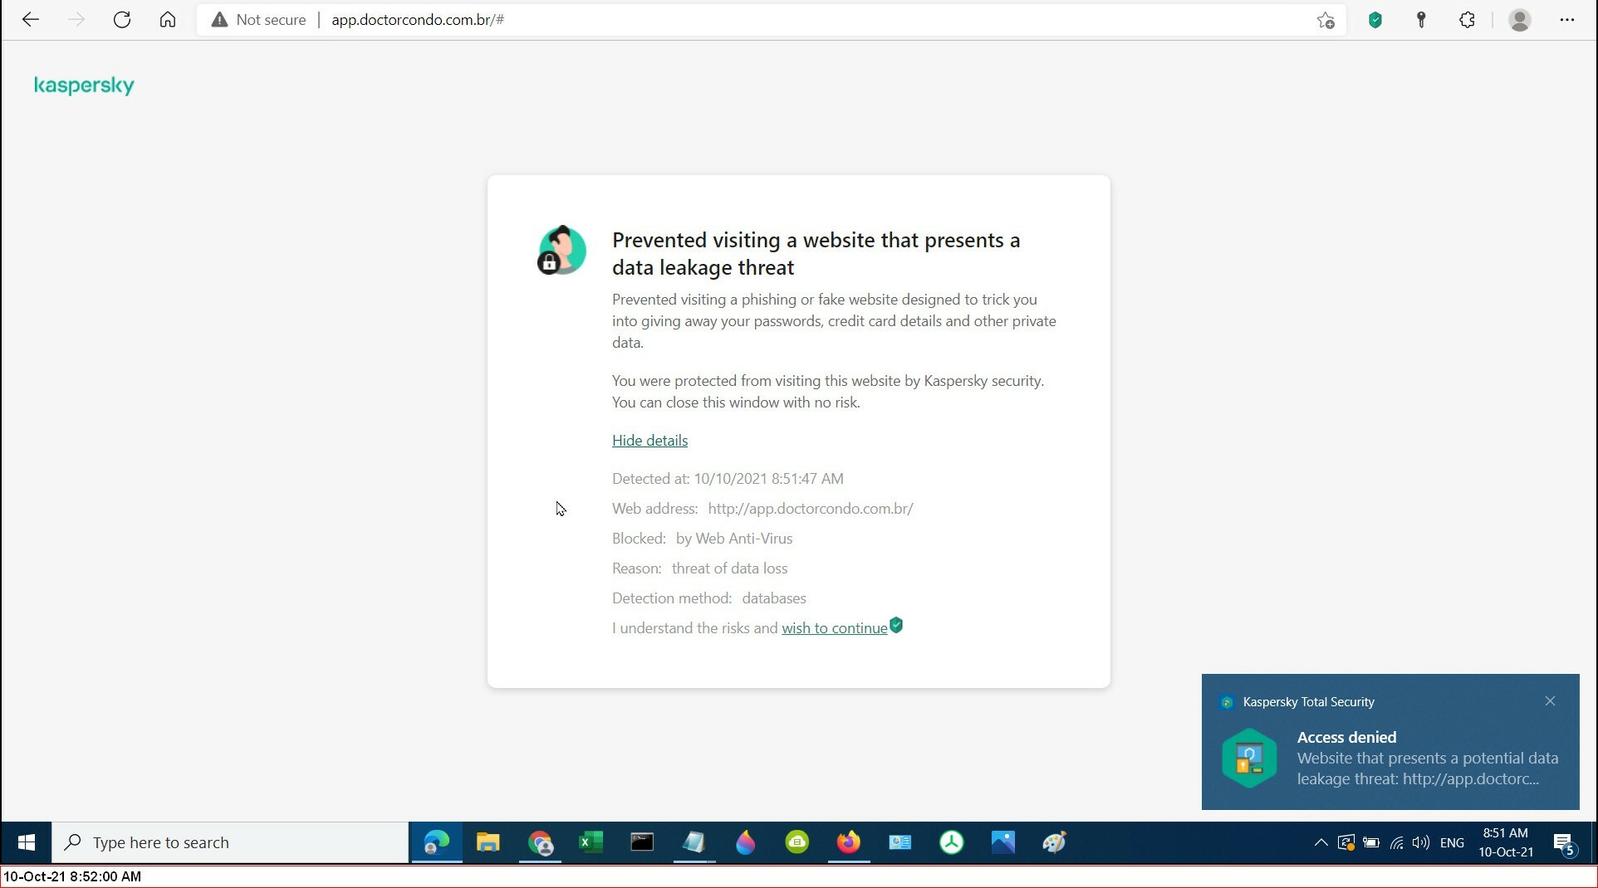1598x888 pixels.
Task: Open the colorful droplet app in taskbar
Action: coord(746,843)
